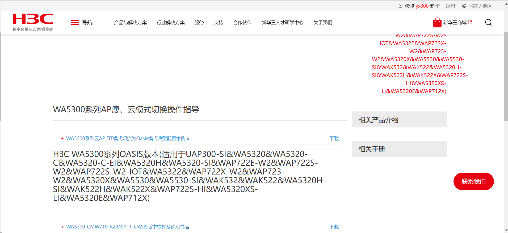
Task: Open WA5300-CMW710-R2449P11-OASIS版本软件及说明书 link
Action: (125, 227)
